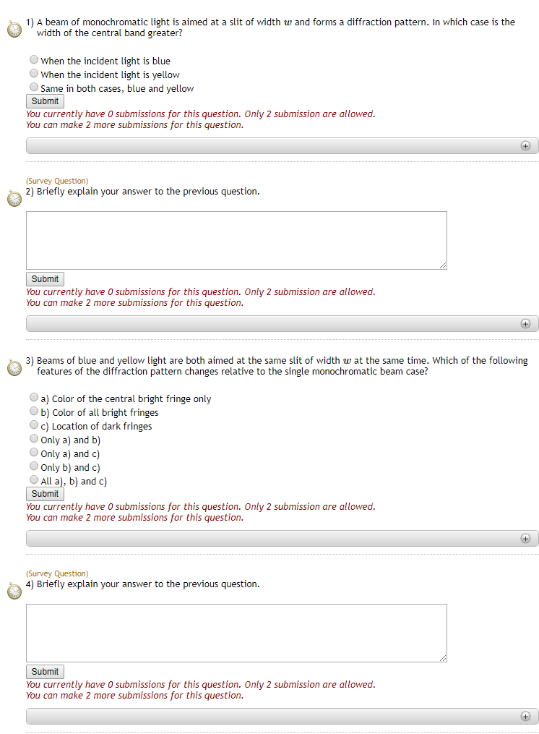Choose 'c) Location of dark fringes'
539x734 pixels.
pyautogui.click(x=34, y=425)
